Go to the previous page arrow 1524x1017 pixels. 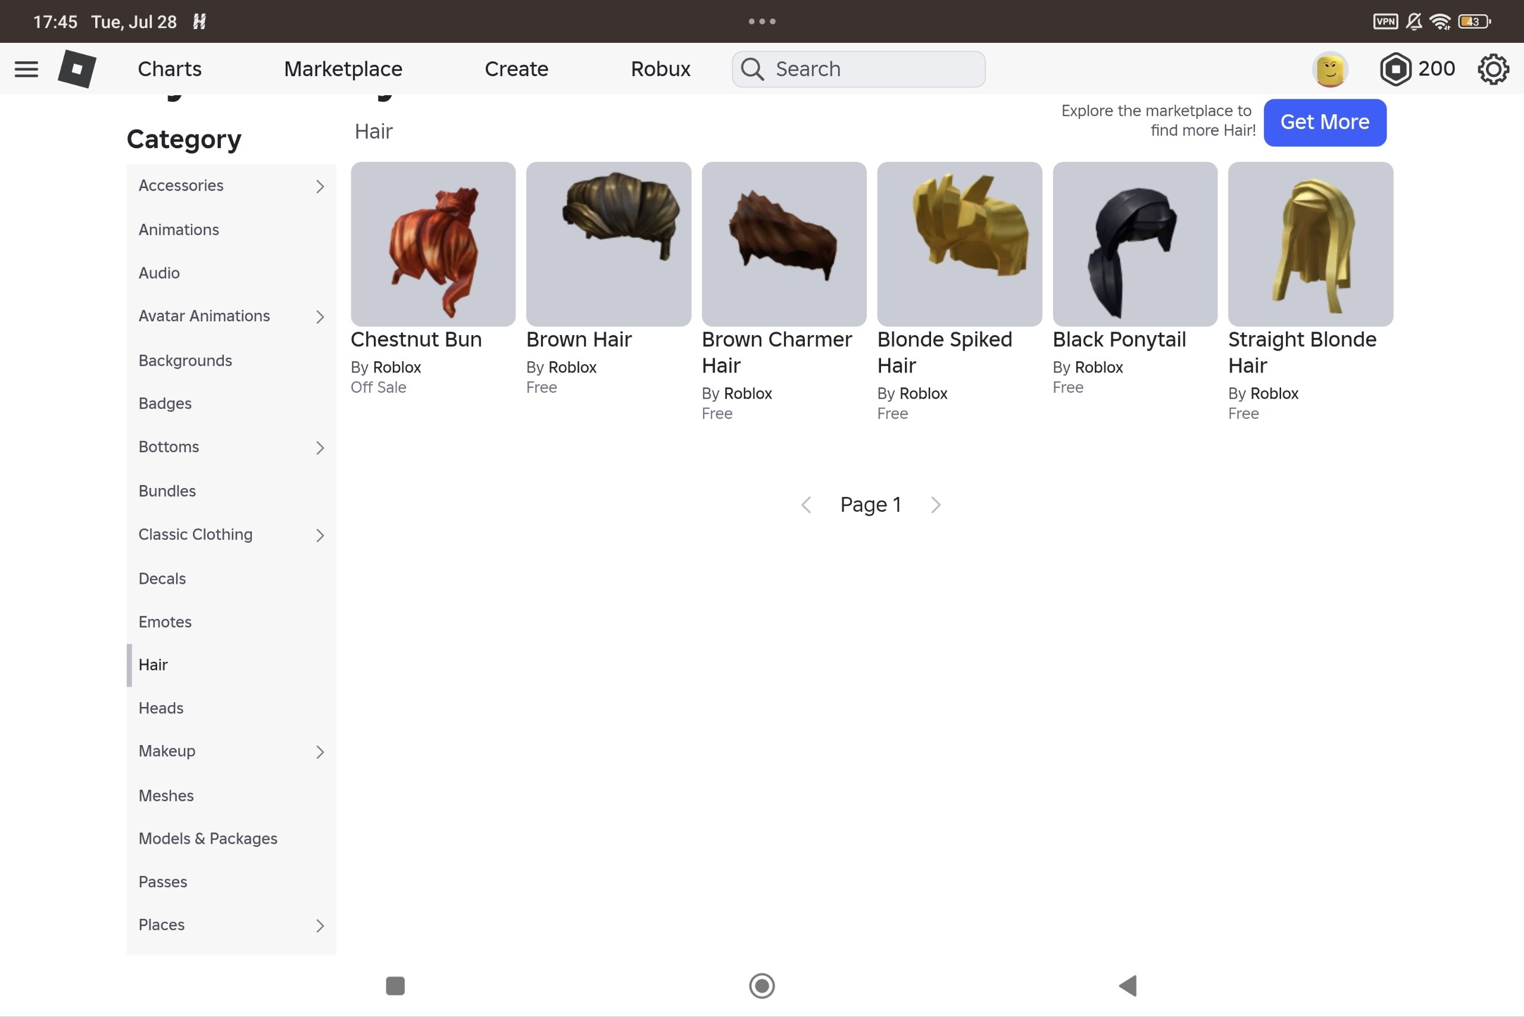point(806,505)
